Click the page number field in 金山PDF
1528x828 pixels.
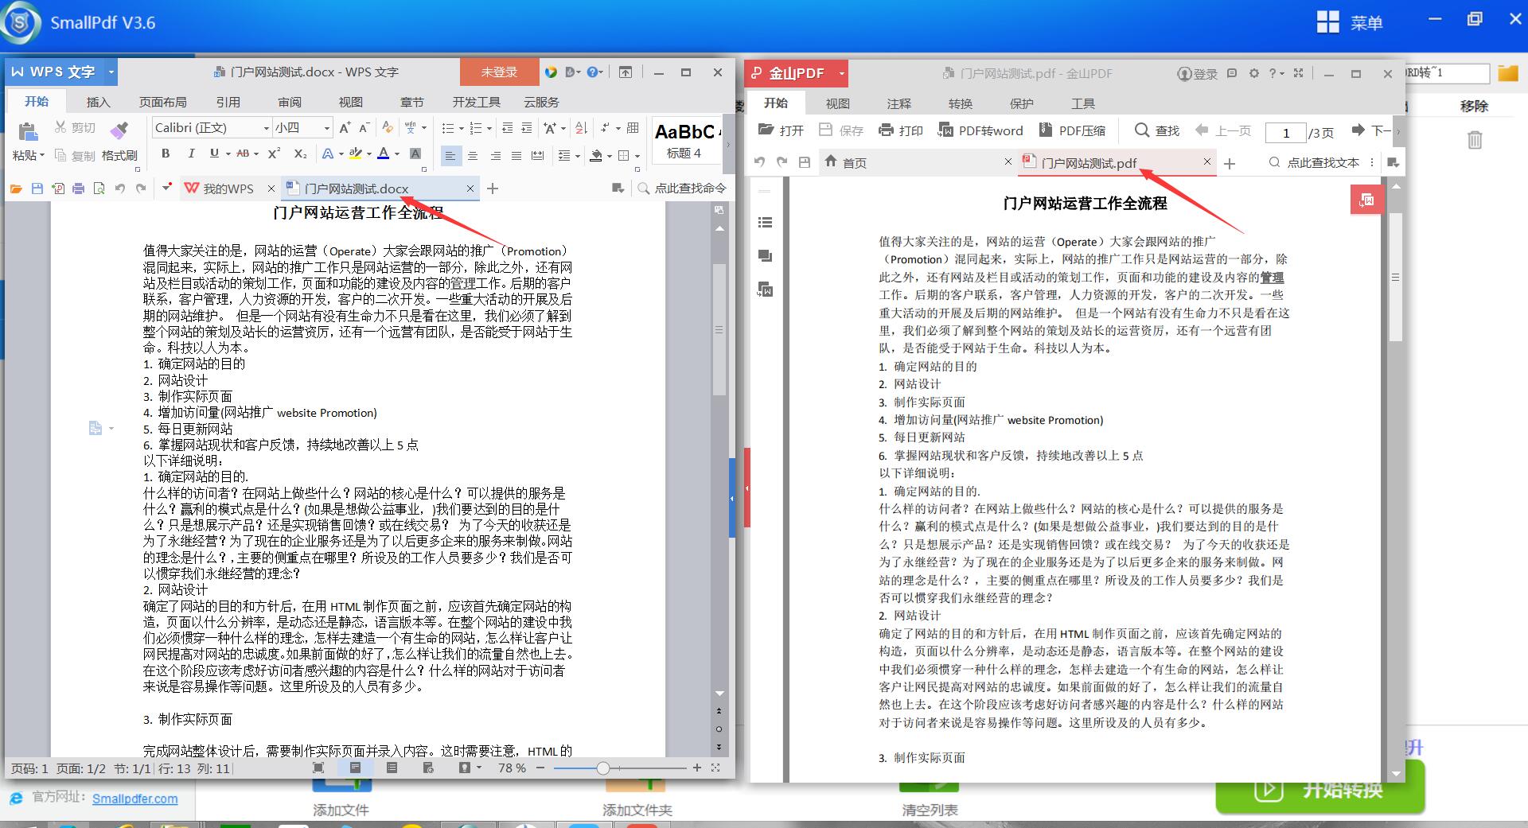pyautogui.click(x=1285, y=132)
